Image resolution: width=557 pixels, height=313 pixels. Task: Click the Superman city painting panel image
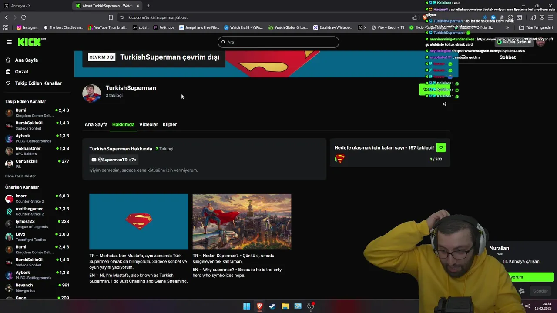coord(242,221)
